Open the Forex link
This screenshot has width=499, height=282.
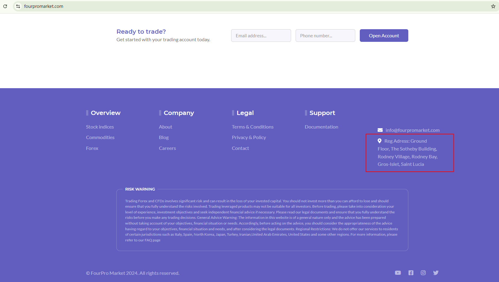(92, 148)
